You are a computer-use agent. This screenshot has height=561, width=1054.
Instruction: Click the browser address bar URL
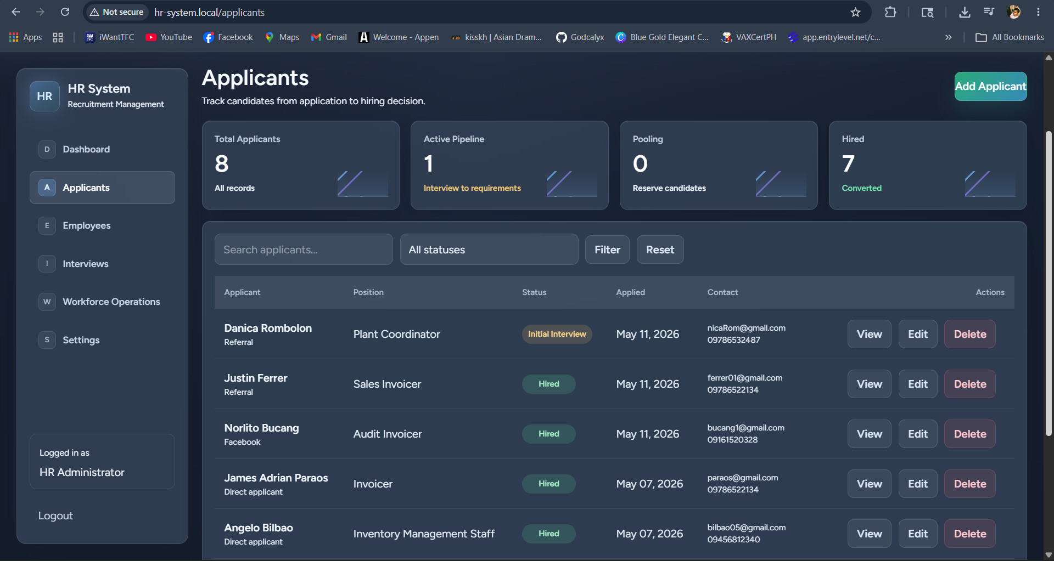pyautogui.click(x=209, y=12)
